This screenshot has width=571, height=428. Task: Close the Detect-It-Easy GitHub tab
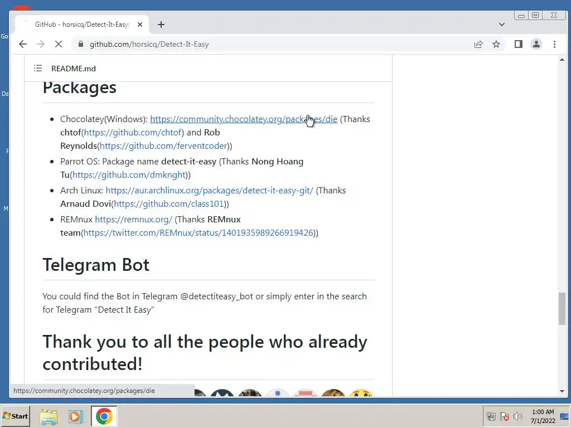pyautogui.click(x=140, y=25)
